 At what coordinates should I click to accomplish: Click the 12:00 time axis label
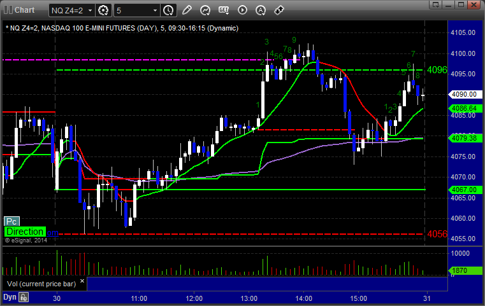click(194, 298)
